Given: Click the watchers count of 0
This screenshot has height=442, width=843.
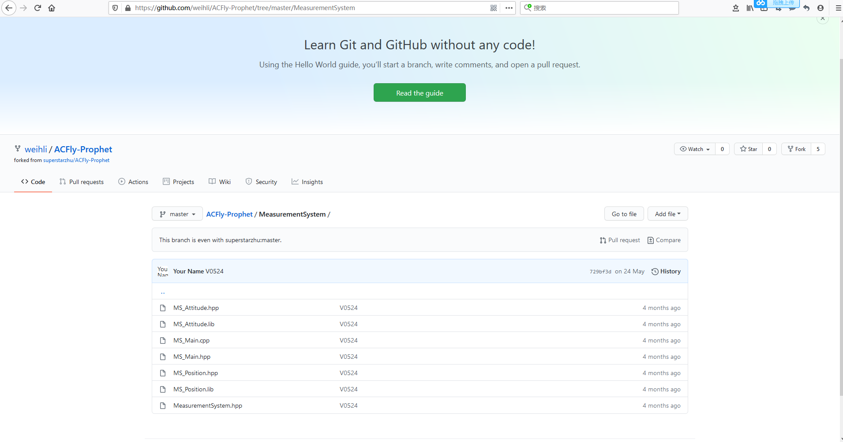Looking at the screenshot, I should coord(722,149).
